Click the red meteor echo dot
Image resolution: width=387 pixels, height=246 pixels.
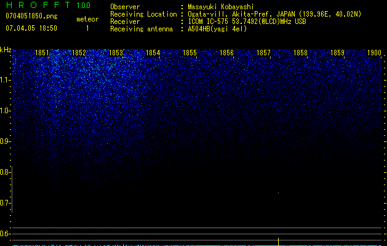pos(278,193)
